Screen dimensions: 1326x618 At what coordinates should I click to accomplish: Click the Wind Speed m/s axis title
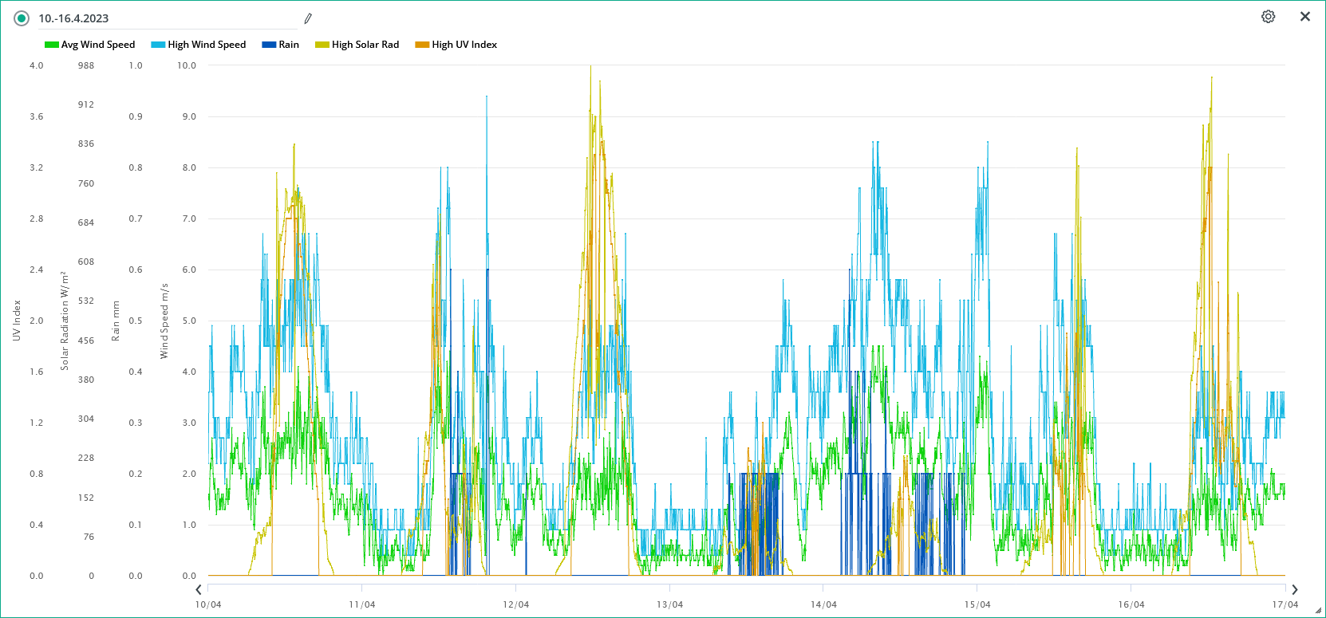[x=164, y=321]
